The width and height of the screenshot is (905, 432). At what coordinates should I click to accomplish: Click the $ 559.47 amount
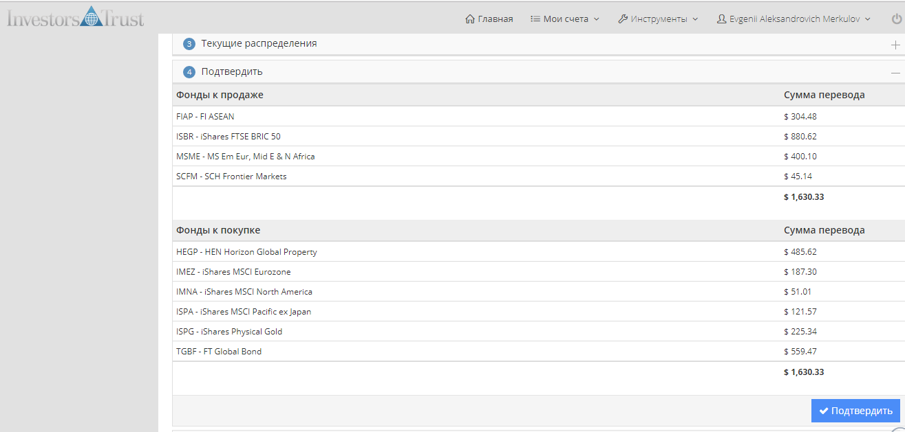800,351
